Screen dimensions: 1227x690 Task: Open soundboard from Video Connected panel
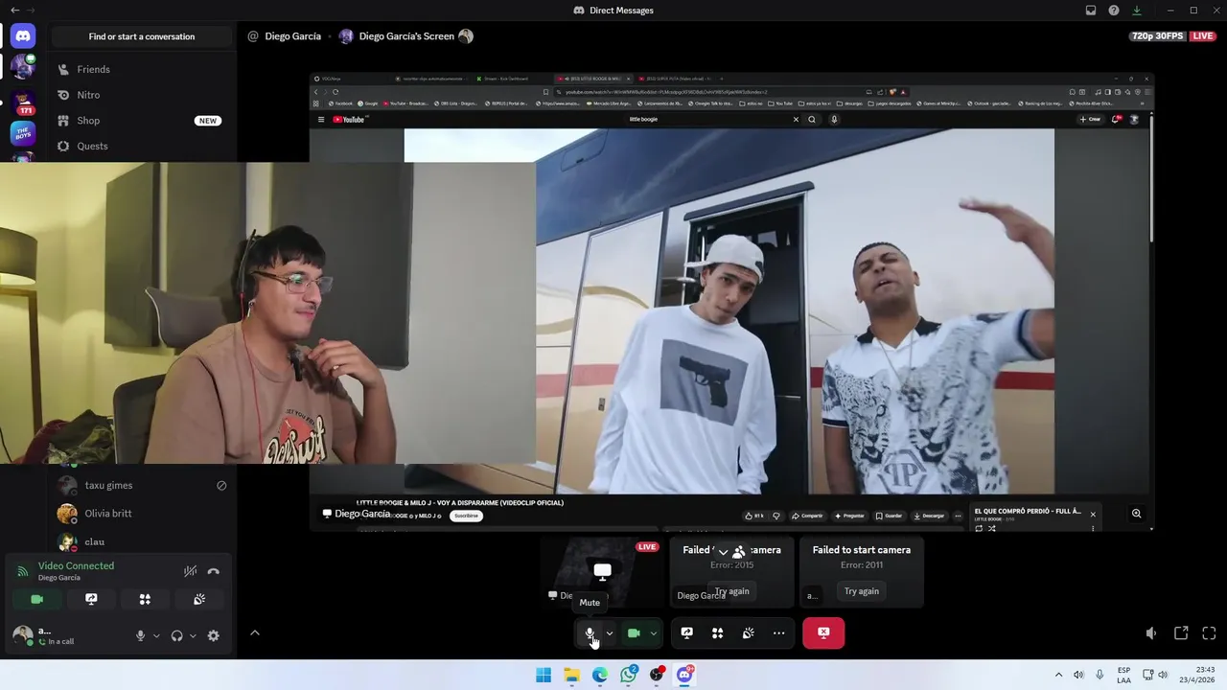click(199, 599)
